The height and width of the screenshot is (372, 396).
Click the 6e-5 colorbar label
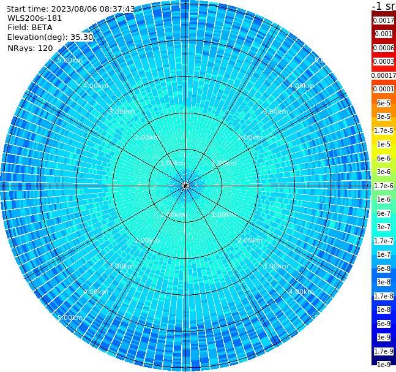384,103
